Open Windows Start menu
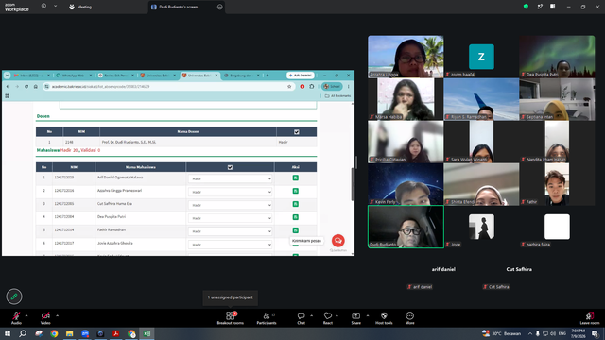 (x=8, y=333)
